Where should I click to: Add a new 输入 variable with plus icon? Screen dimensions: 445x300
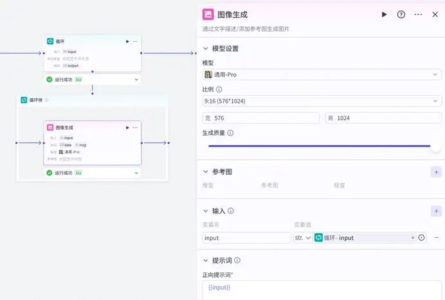pyautogui.click(x=437, y=211)
